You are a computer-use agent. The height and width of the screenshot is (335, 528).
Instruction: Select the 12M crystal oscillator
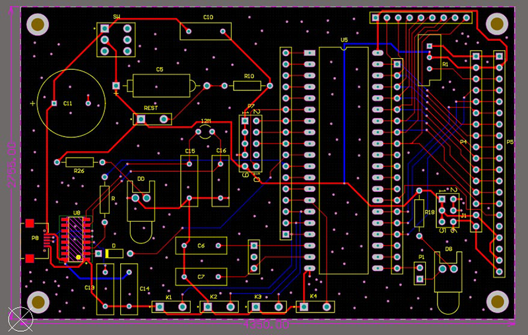tap(206, 133)
